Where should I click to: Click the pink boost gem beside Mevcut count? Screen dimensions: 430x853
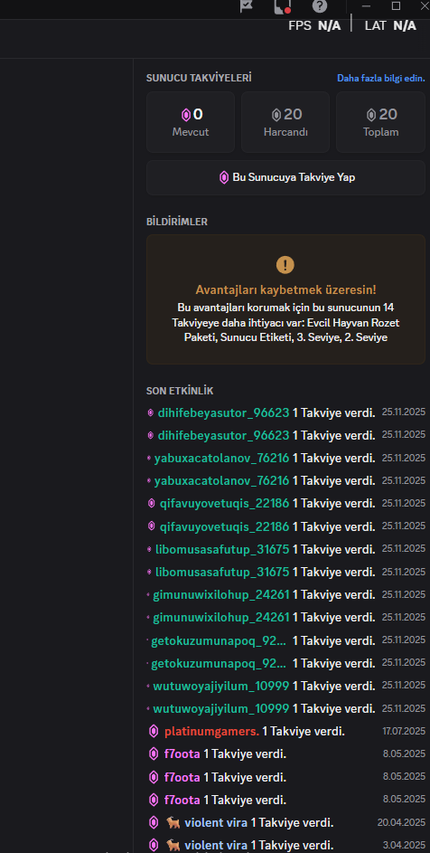coord(186,115)
